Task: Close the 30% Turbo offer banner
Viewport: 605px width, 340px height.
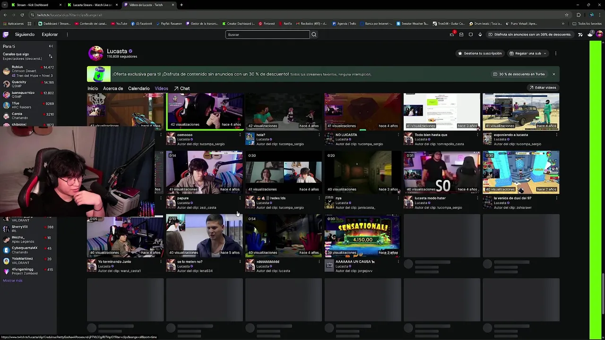Action: point(554,74)
